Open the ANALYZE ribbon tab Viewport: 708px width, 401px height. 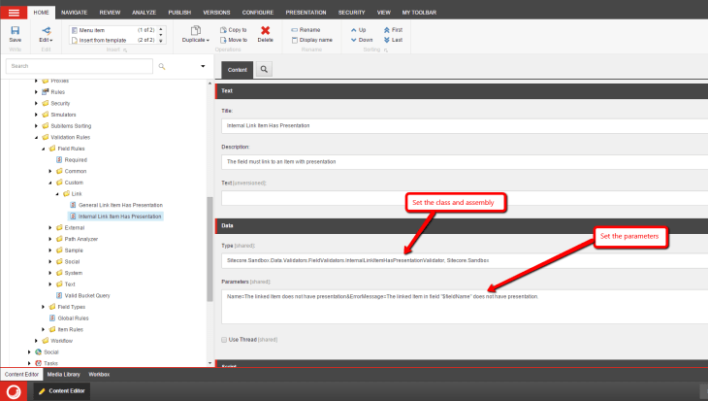tap(145, 13)
